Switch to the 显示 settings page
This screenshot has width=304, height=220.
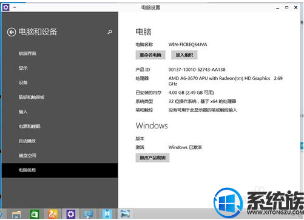click(23, 68)
